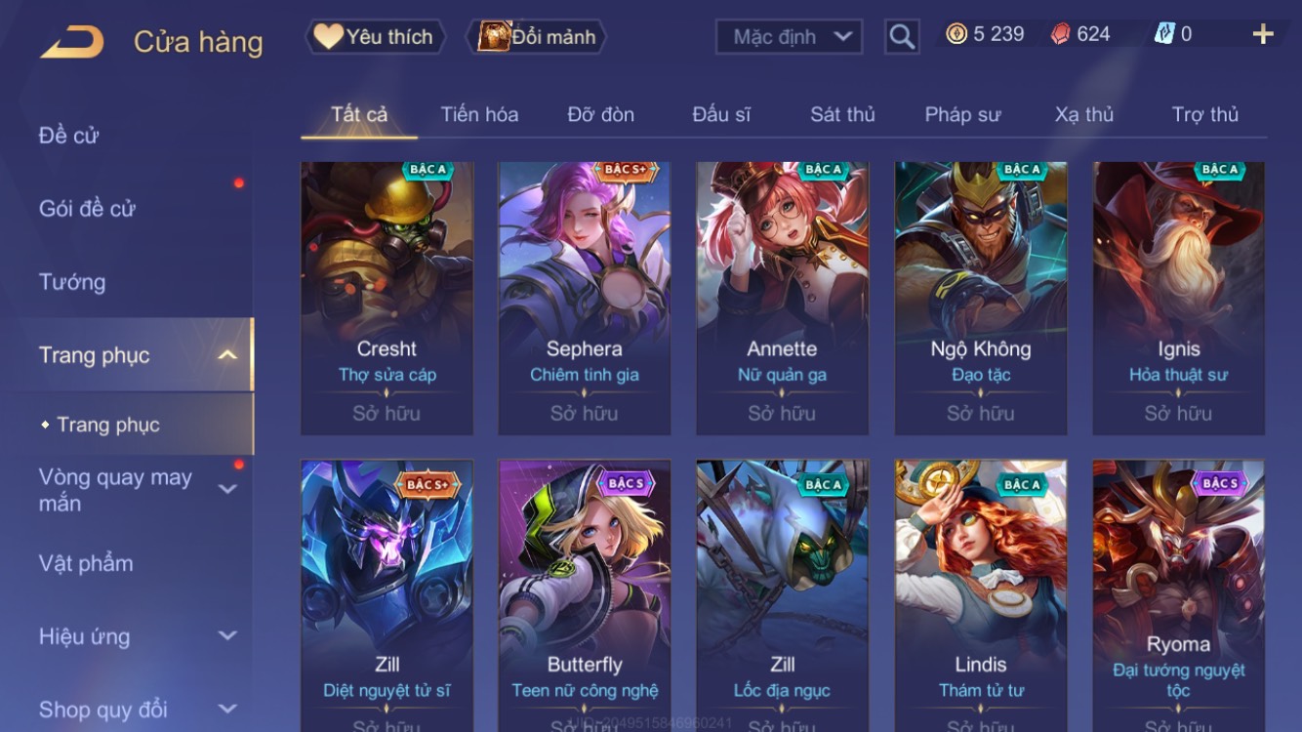Click the red ruby currency icon
The width and height of the screenshot is (1302, 732).
1060,34
